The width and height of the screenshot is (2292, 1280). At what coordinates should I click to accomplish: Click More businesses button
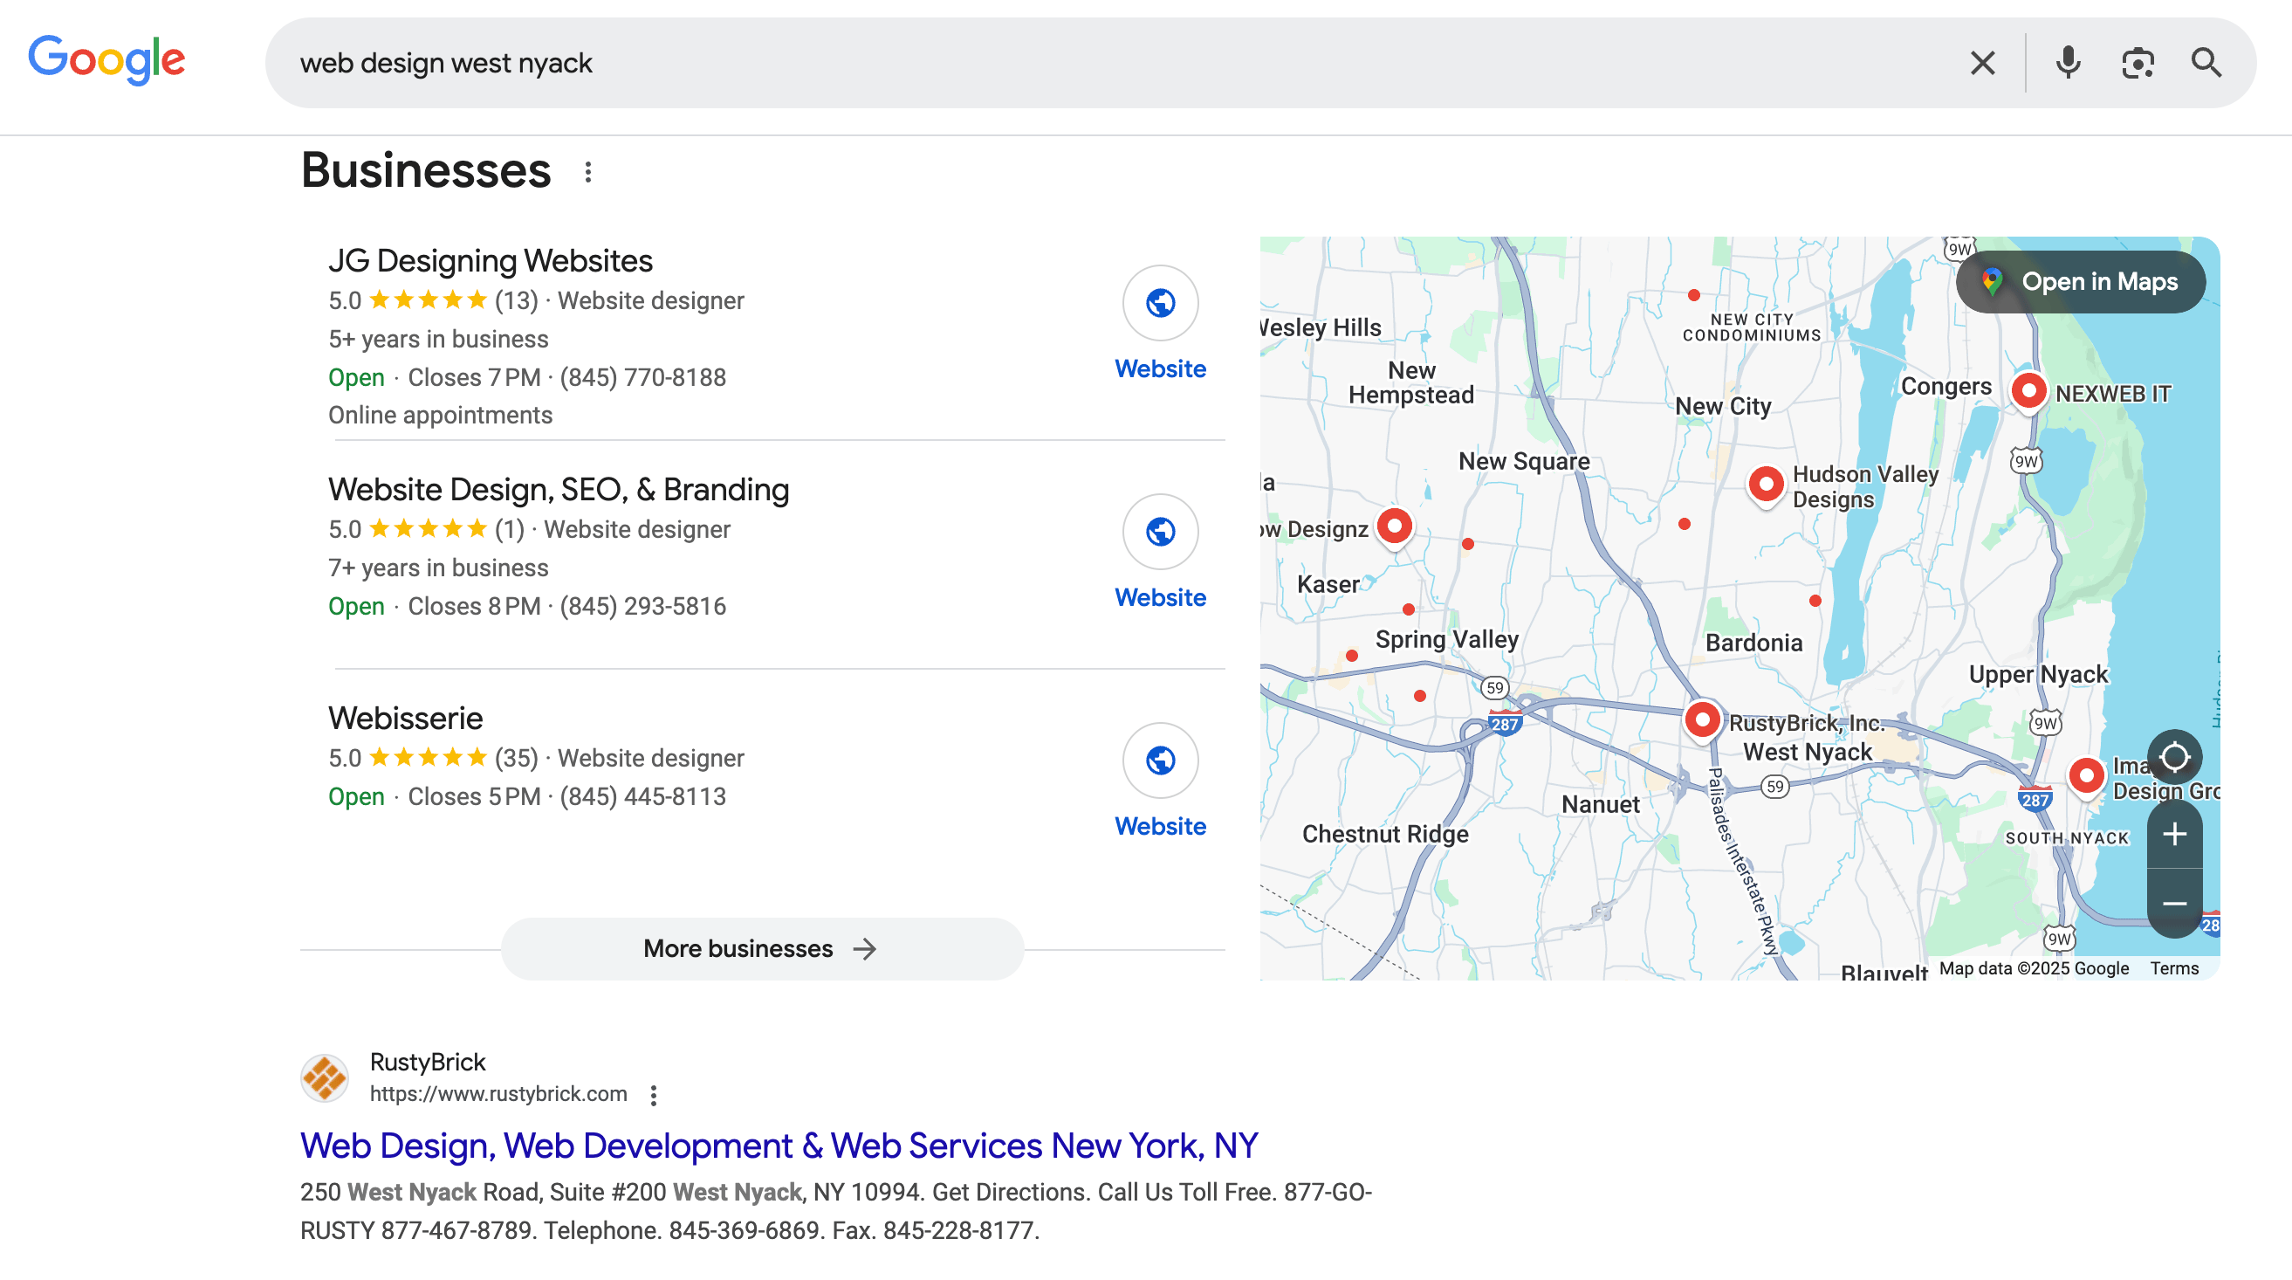click(x=762, y=949)
